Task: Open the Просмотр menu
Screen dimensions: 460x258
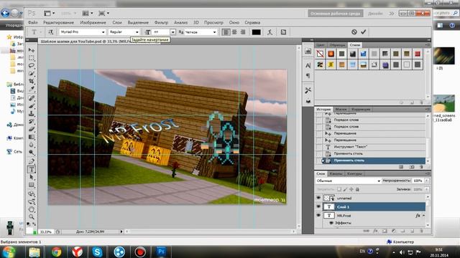Action: (x=213, y=22)
